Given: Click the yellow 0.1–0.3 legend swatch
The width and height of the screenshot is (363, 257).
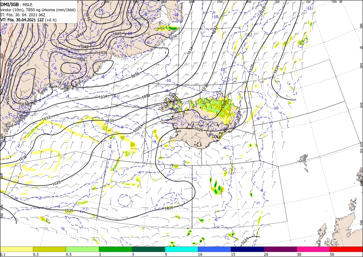Looking at the screenshot, I should pyautogui.click(x=16, y=249).
